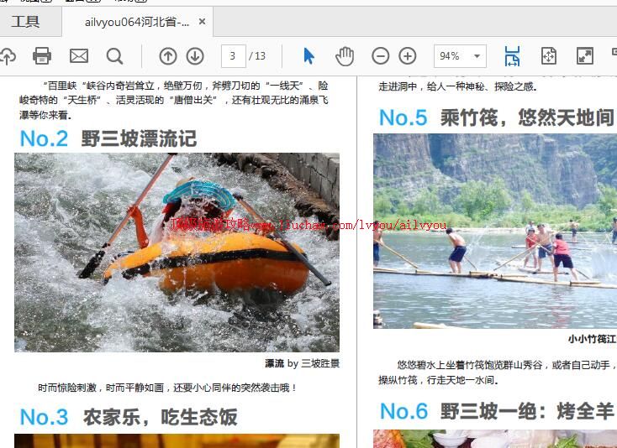Viewport: 617px width, 448px height.
Task: Zoom in with the plus button
Action: point(408,56)
